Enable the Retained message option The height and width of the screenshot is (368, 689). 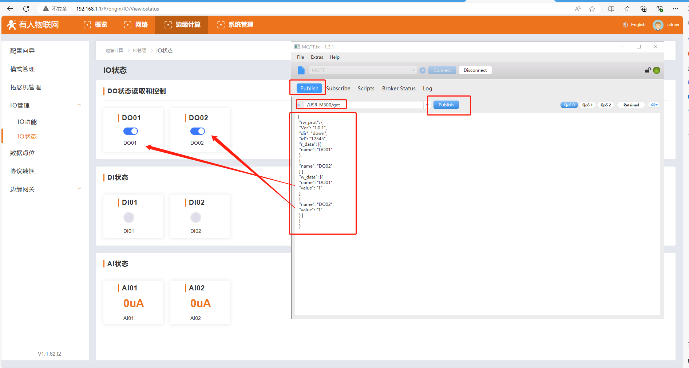(631, 105)
